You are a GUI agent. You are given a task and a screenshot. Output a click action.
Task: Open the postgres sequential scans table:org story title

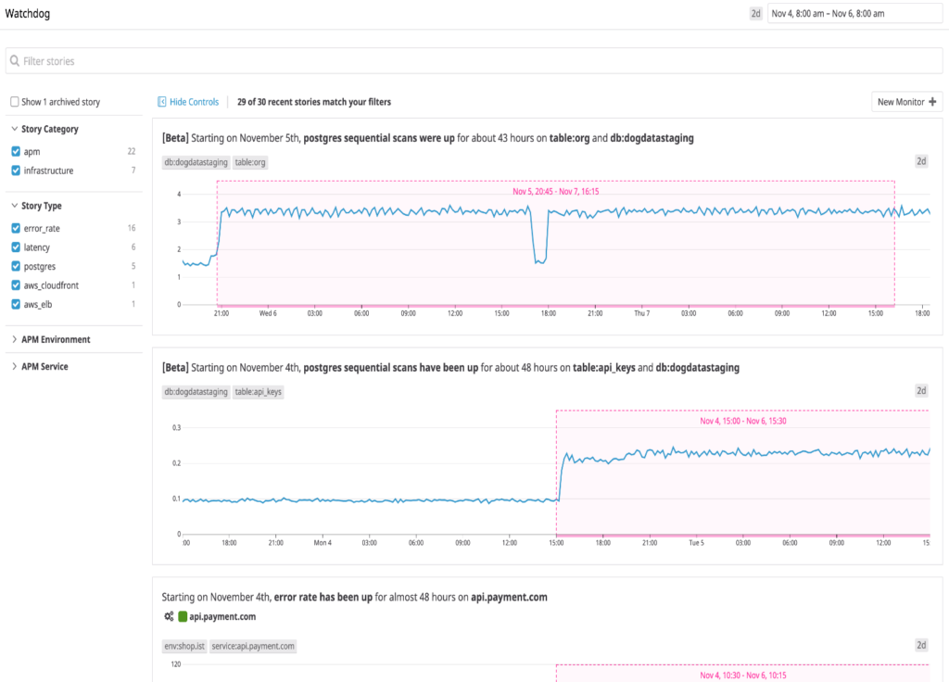pos(427,138)
